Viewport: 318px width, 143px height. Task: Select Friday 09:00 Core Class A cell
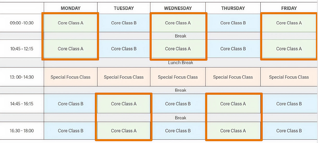(x=289, y=23)
